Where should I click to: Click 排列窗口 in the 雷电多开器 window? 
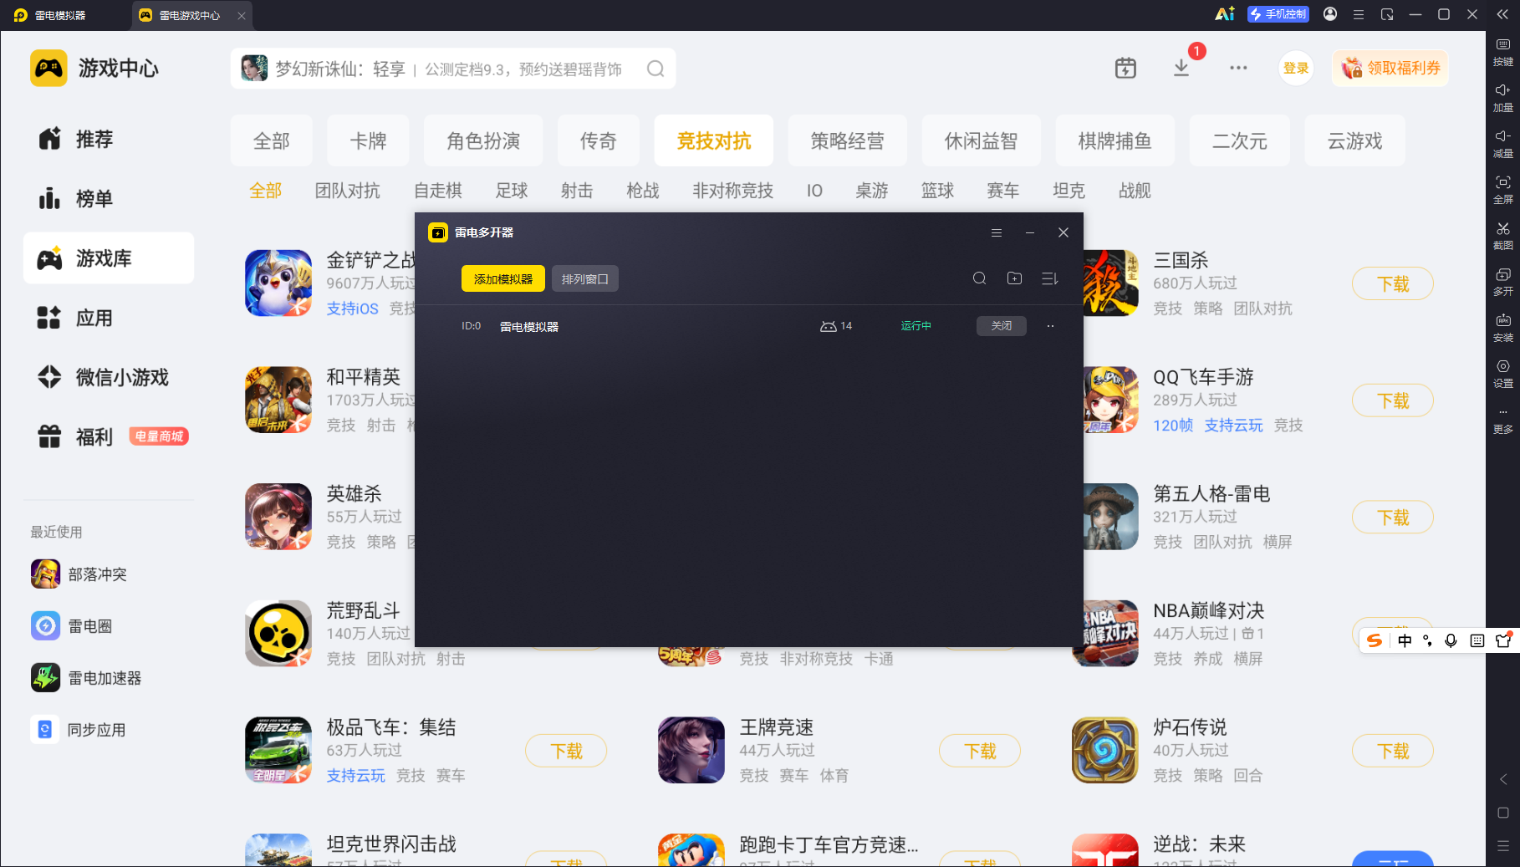pyautogui.click(x=585, y=279)
